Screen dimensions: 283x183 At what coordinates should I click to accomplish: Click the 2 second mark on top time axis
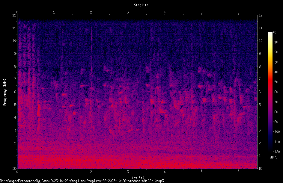click(x=91, y=12)
